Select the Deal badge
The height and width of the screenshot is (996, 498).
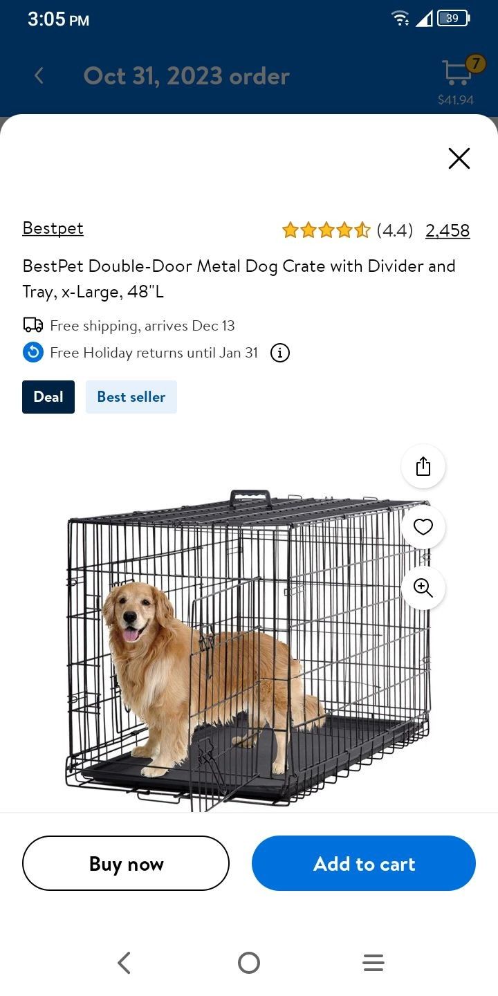point(48,397)
